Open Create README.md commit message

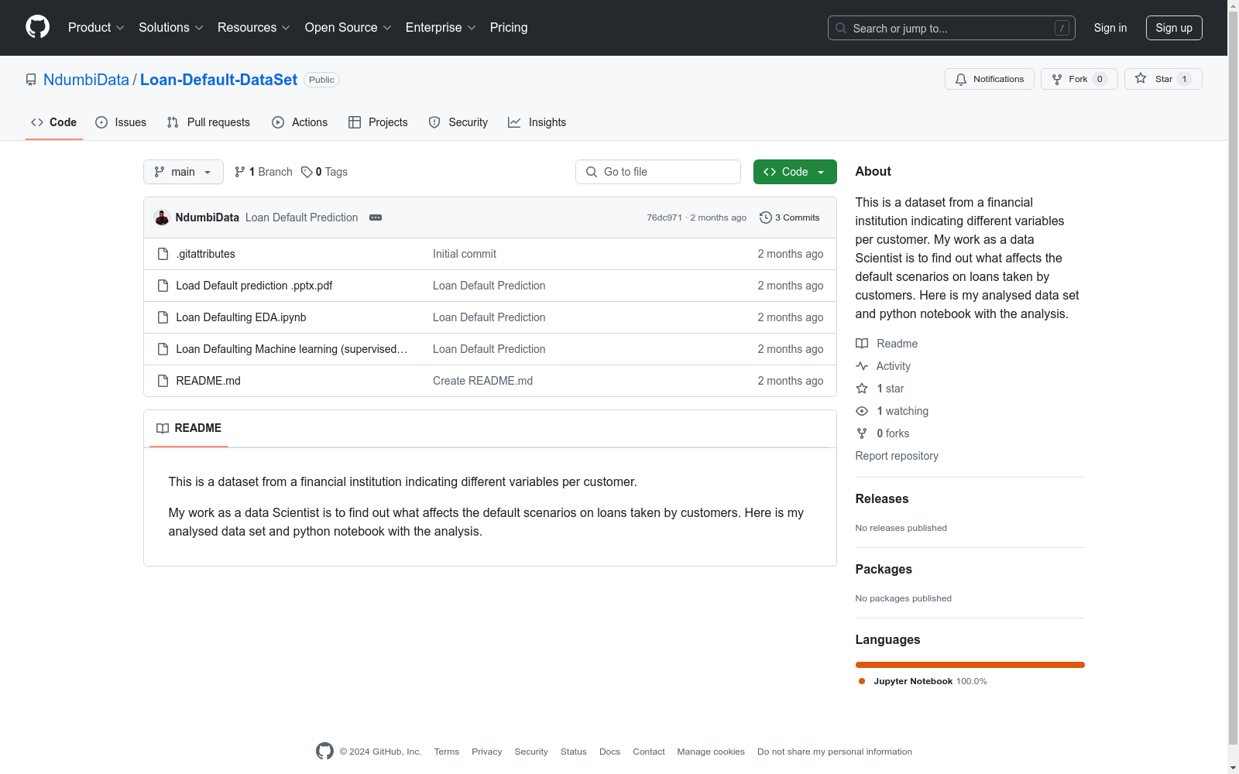coord(482,381)
